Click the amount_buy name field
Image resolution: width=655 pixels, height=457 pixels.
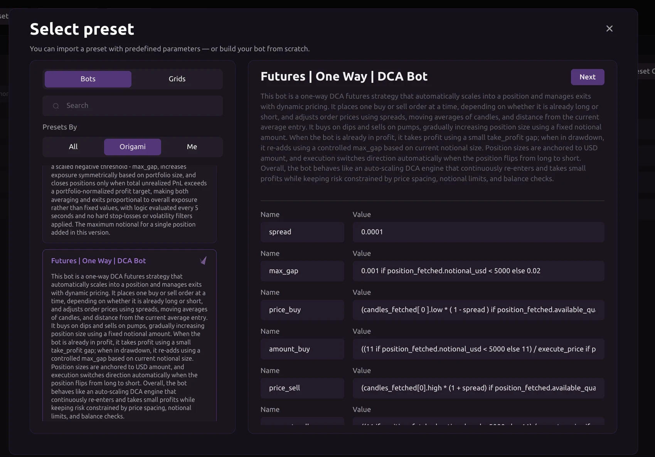[x=302, y=349]
